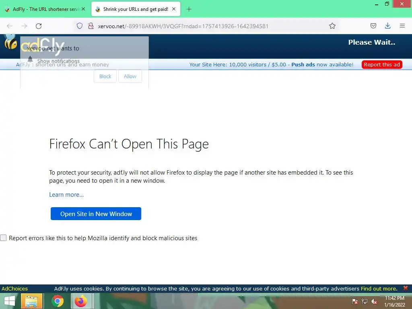Follow the Learn more link
Screen dimensions: 412x309
point(66,195)
